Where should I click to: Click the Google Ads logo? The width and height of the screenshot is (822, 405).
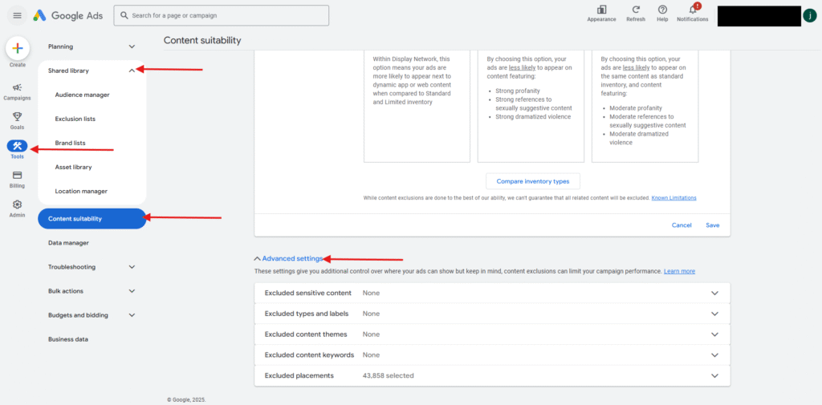[x=69, y=15]
